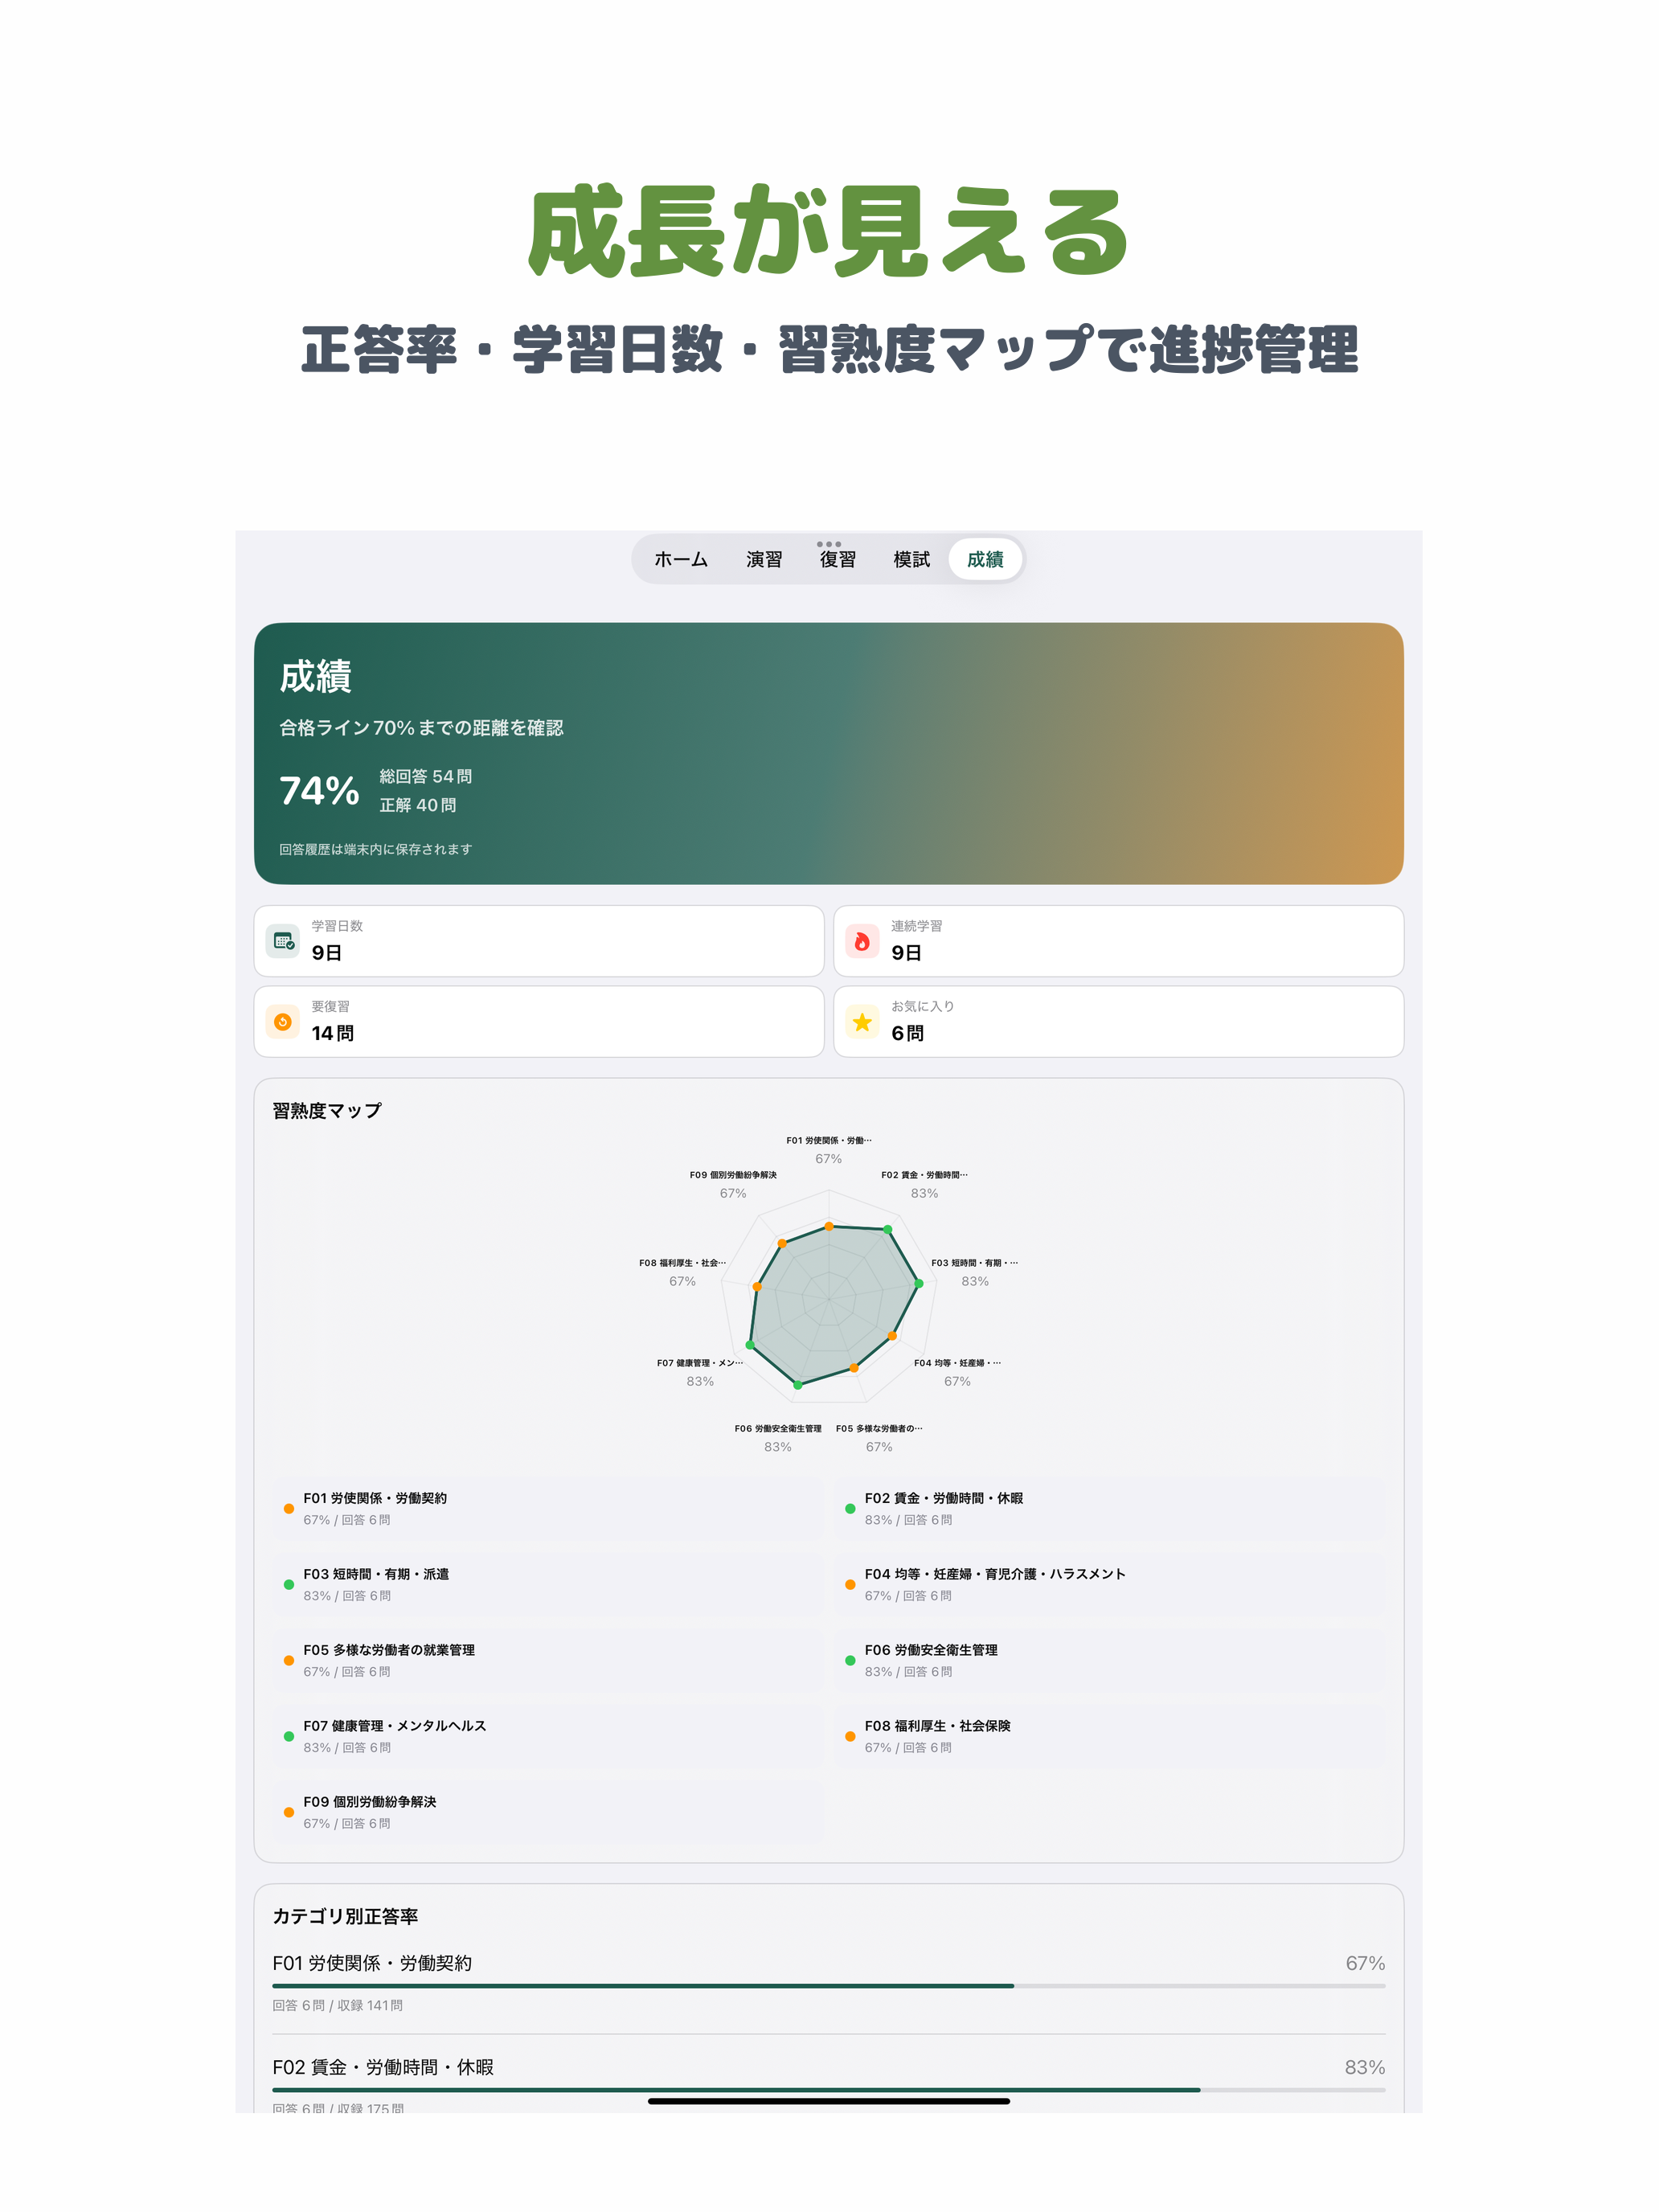
Task: Open the 連続学習 9日 card
Action: click(1118, 941)
